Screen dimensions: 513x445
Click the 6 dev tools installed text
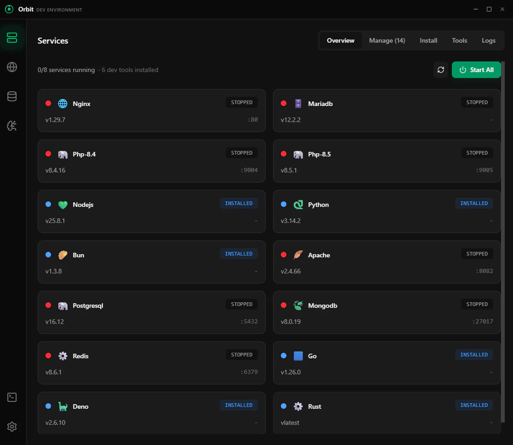(130, 70)
